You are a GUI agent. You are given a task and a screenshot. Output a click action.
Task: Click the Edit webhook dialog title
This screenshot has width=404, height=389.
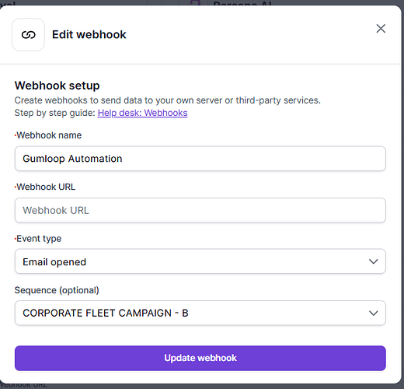(x=89, y=34)
